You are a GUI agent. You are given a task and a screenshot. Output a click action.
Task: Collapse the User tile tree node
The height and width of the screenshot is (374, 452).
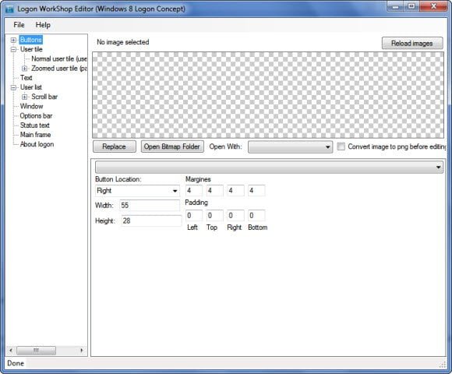pos(13,49)
